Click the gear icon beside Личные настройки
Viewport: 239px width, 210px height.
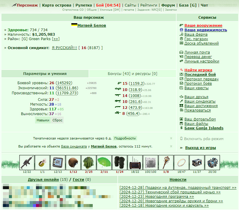pyautogui.click(x=181, y=61)
